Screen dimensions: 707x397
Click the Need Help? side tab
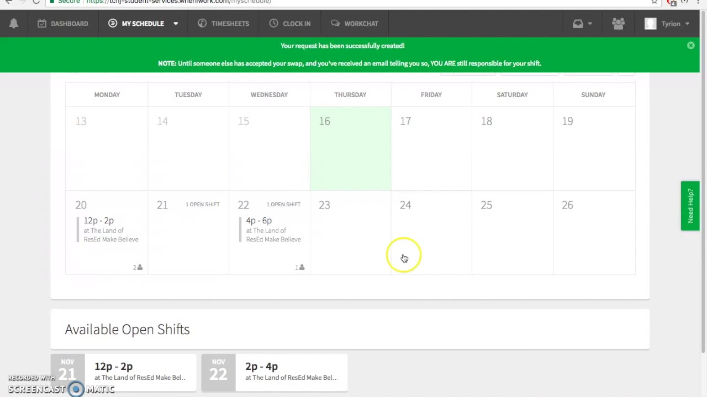[690, 206]
